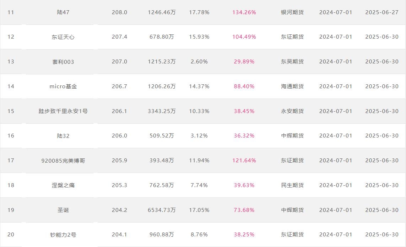Click the 2025-06-27 end date
The image size is (406, 247).
click(382, 12)
